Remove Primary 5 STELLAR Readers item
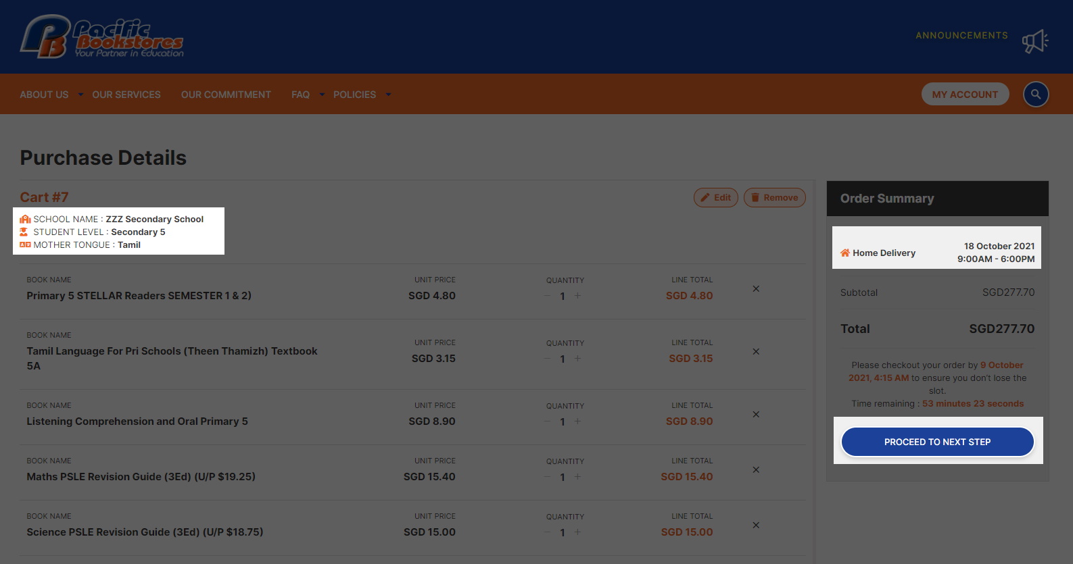The height and width of the screenshot is (564, 1073). 756,288
